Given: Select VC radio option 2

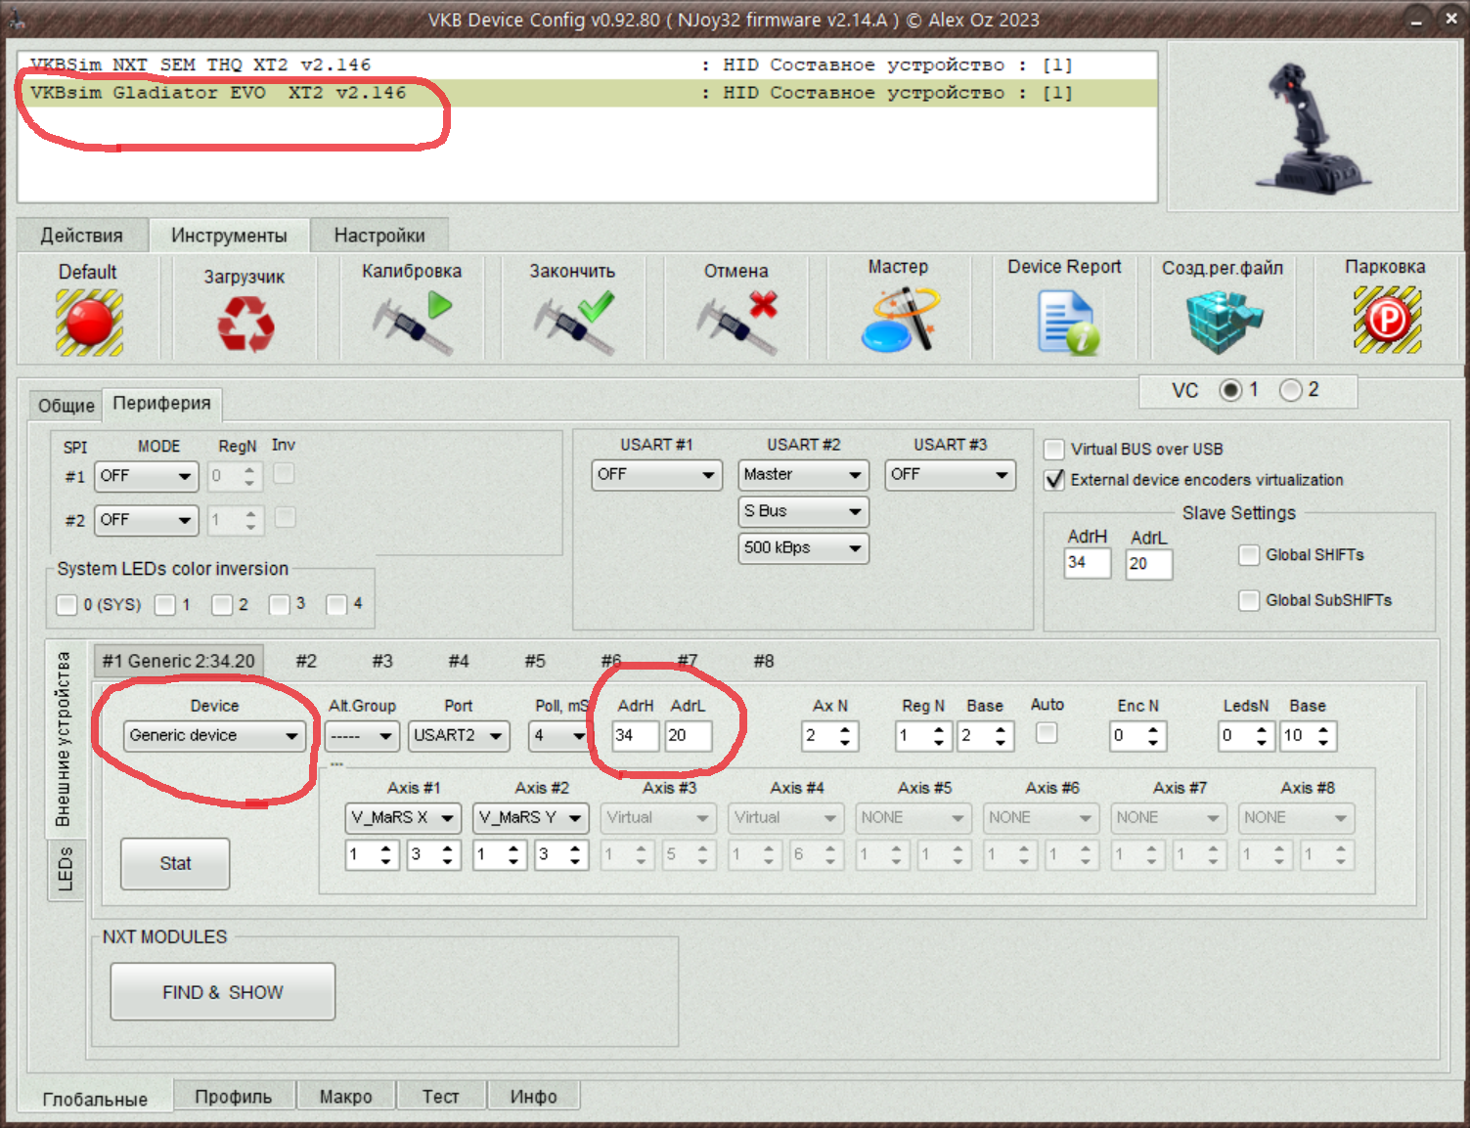Looking at the screenshot, I should pos(1291,390).
